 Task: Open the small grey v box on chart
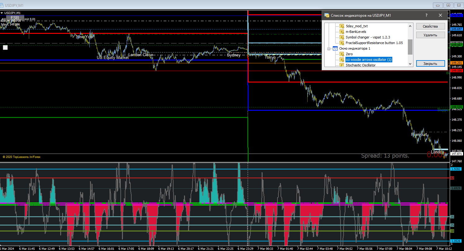(5, 47)
